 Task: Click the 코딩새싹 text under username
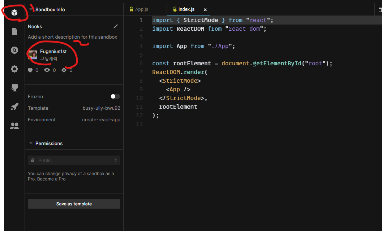[49, 58]
